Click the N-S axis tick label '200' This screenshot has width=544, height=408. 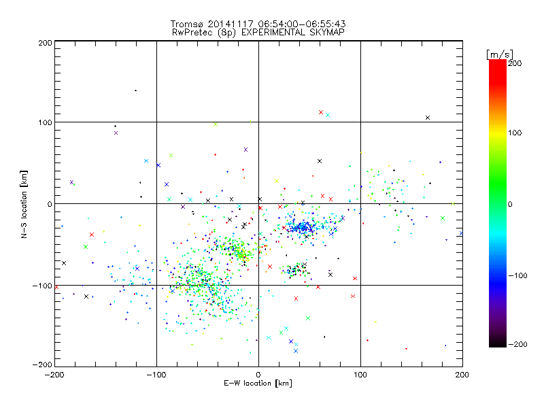point(45,43)
